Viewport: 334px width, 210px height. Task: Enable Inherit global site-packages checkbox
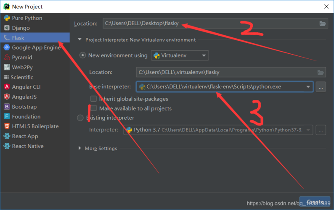coord(93,99)
